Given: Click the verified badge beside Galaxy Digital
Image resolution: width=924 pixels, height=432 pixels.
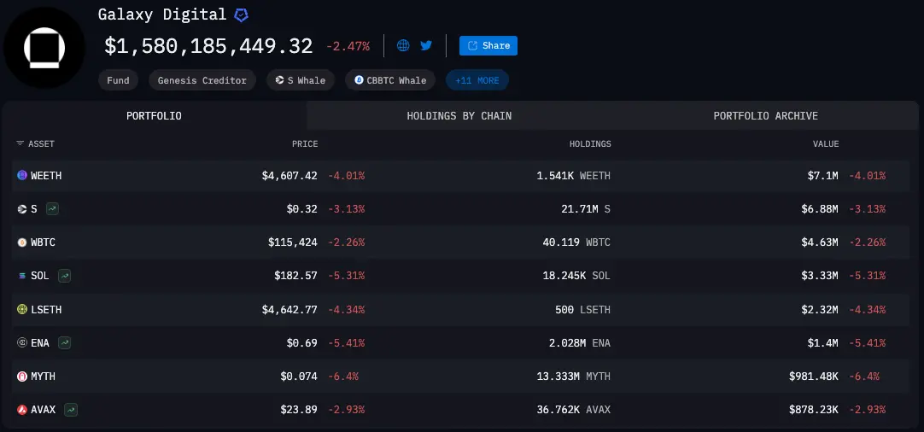Looking at the screenshot, I should pyautogui.click(x=242, y=15).
